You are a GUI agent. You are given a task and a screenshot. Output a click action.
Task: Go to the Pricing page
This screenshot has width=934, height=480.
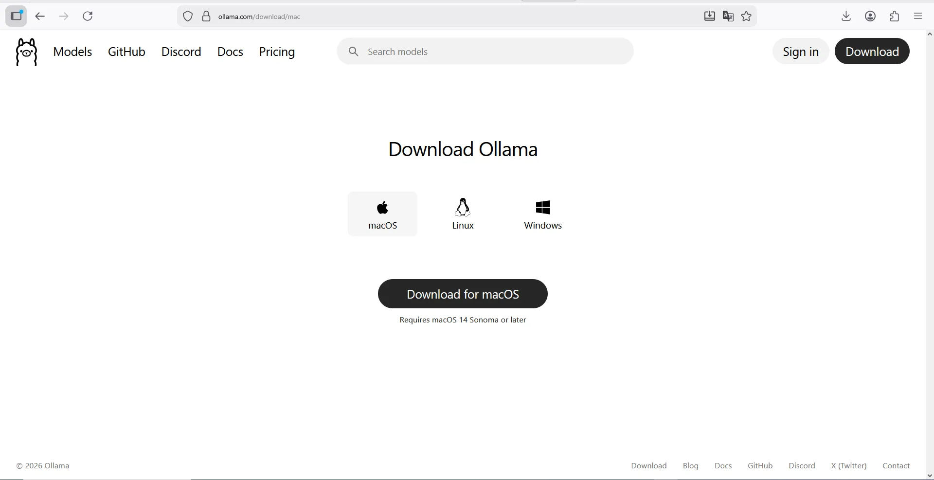click(x=277, y=52)
